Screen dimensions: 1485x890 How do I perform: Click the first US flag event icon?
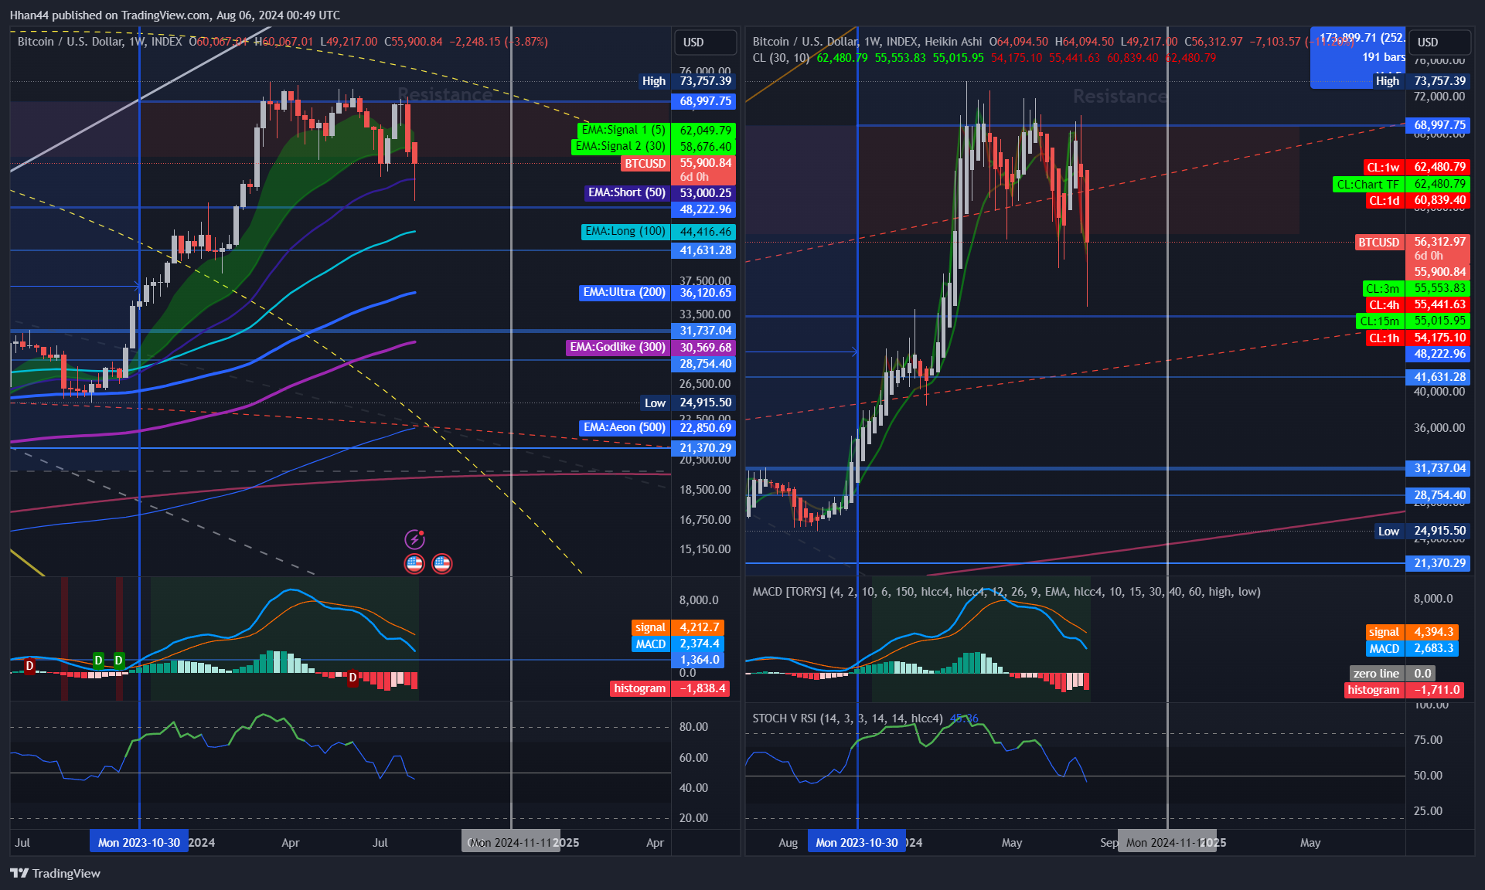[414, 564]
